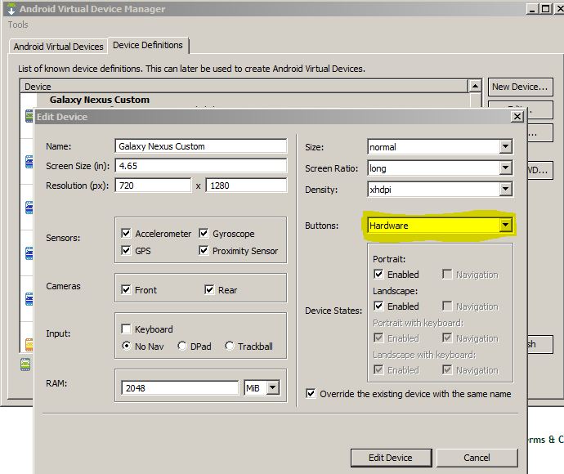Select the DPad radio button
The width and height of the screenshot is (564, 474).
(182, 346)
